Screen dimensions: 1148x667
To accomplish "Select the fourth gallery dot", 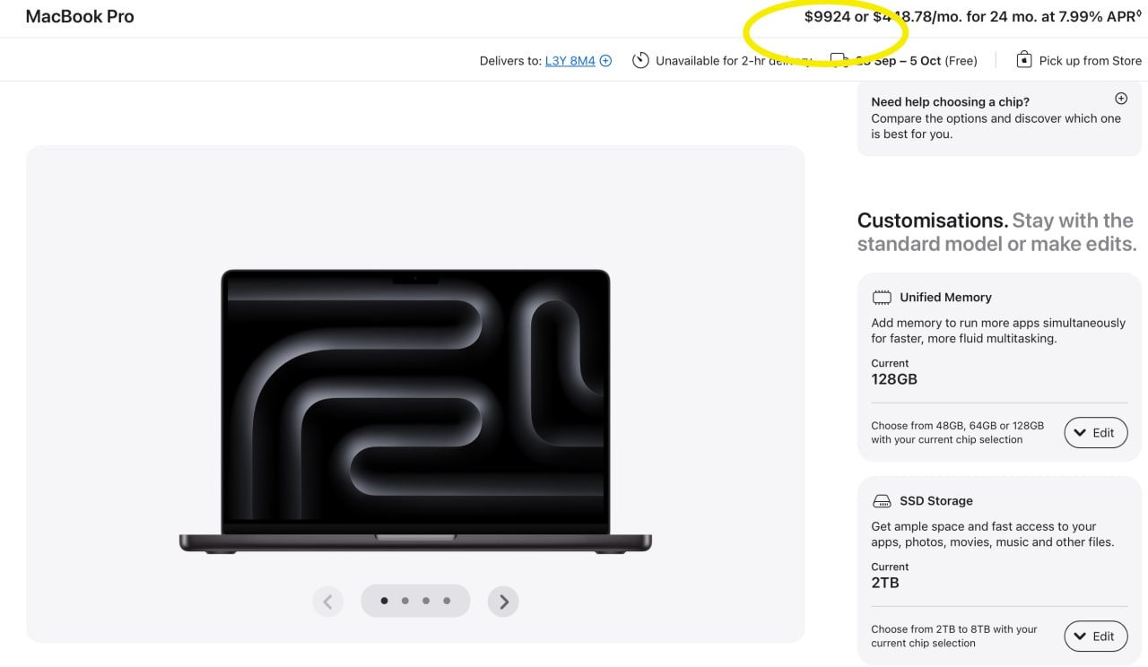I will pyautogui.click(x=447, y=601).
